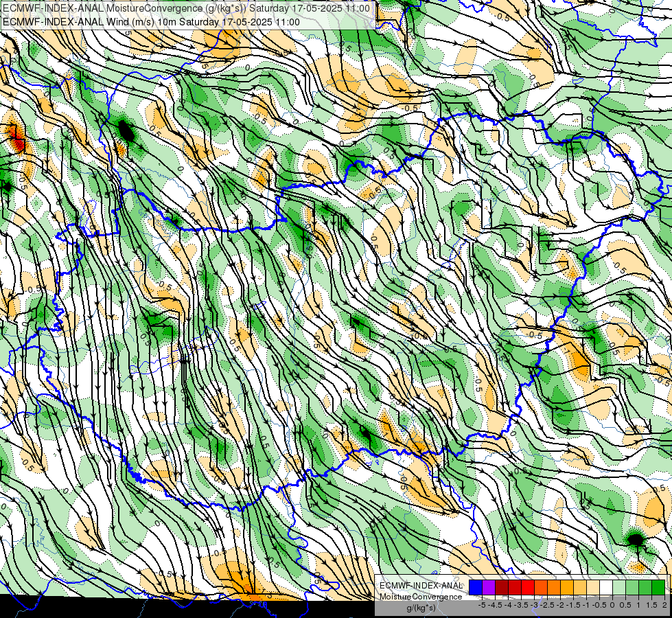Click the -2.5 tick label in legend
Image resolution: width=672 pixels, height=618 pixels.
coord(547,605)
